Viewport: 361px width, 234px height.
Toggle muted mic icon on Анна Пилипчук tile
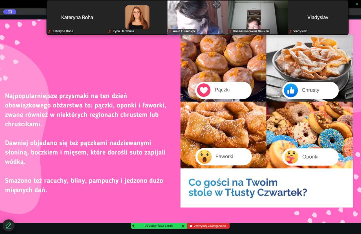(x=170, y=31)
